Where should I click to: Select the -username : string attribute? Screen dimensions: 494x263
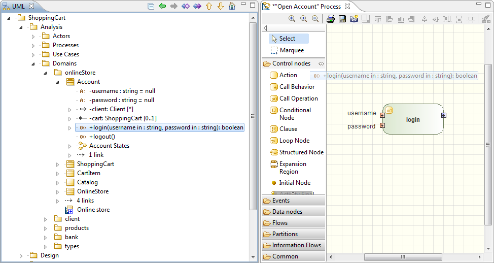tap(117, 91)
